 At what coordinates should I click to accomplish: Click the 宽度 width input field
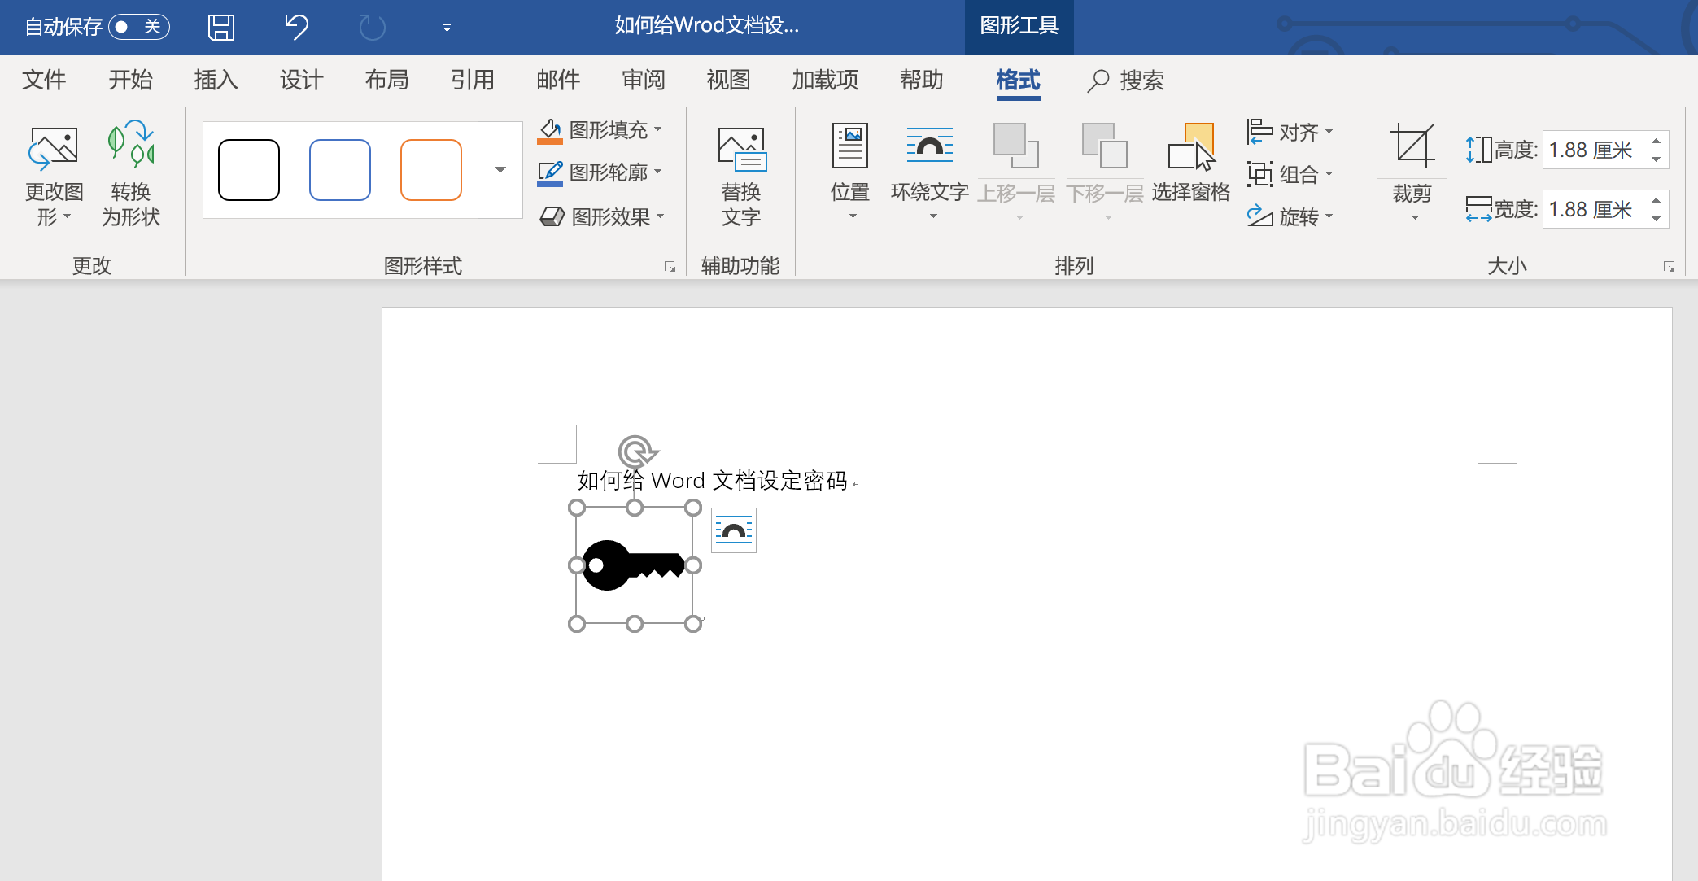click(x=1593, y=209)
